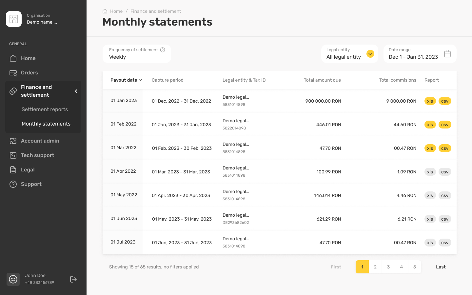Click the Home breadcrumb house icon
This screenshot has height=295, width=472.
point(105,11)
